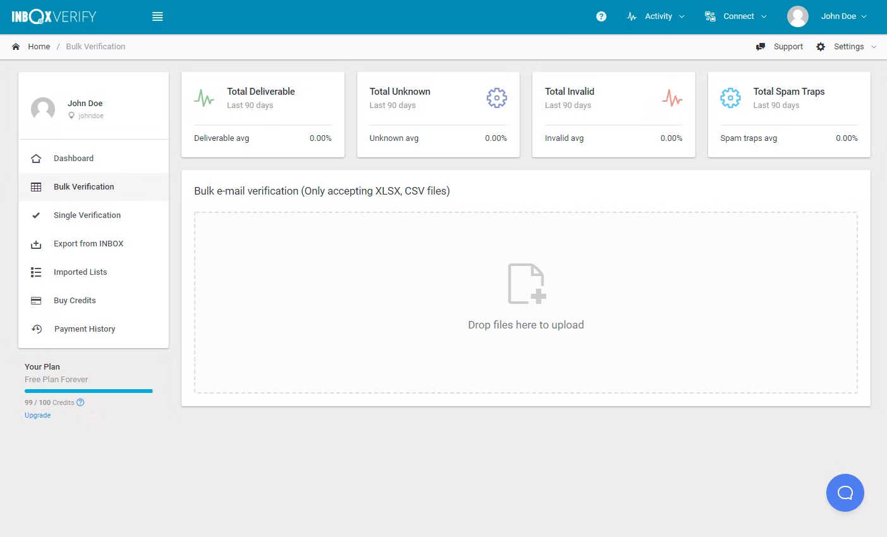Click the Total Invalid pulse icon
The image size is (887, 537).
point(672,98)
